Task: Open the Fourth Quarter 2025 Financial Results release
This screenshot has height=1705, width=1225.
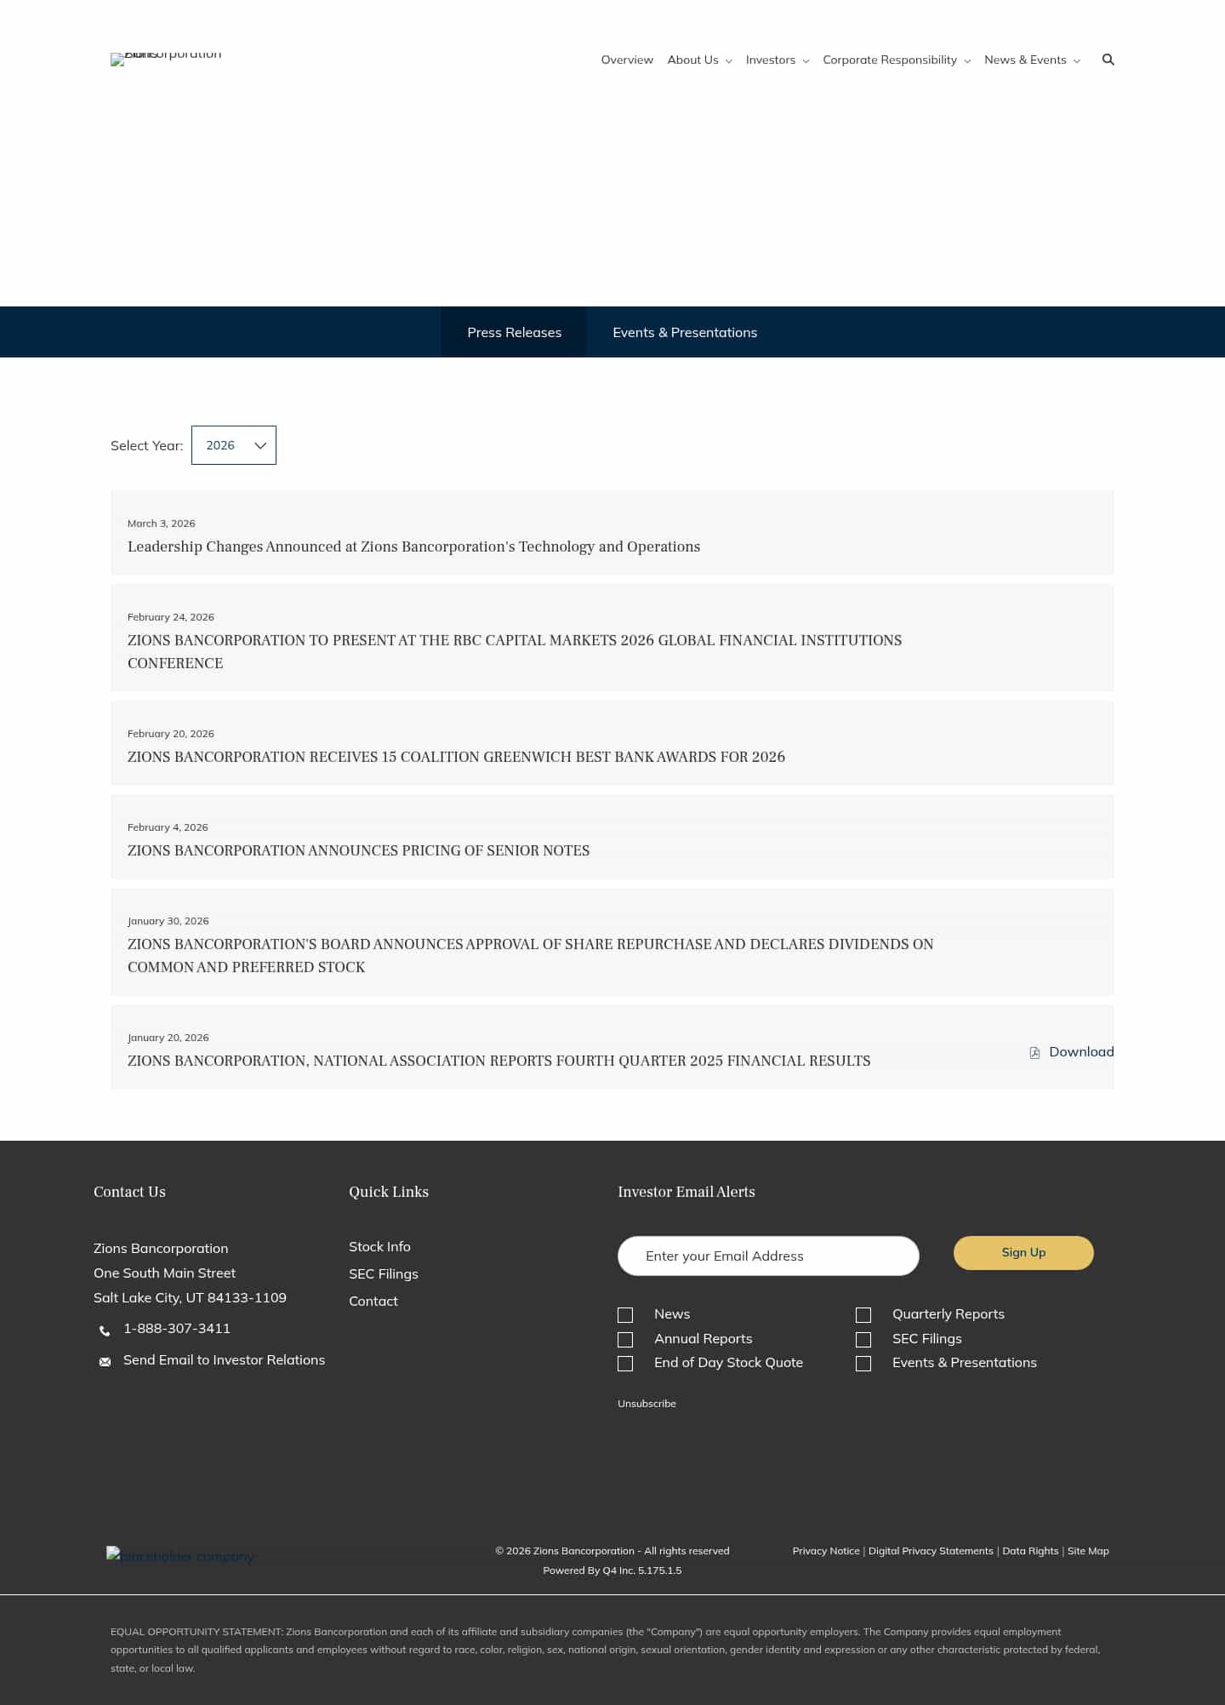Action: click(x=499, y=1061)
